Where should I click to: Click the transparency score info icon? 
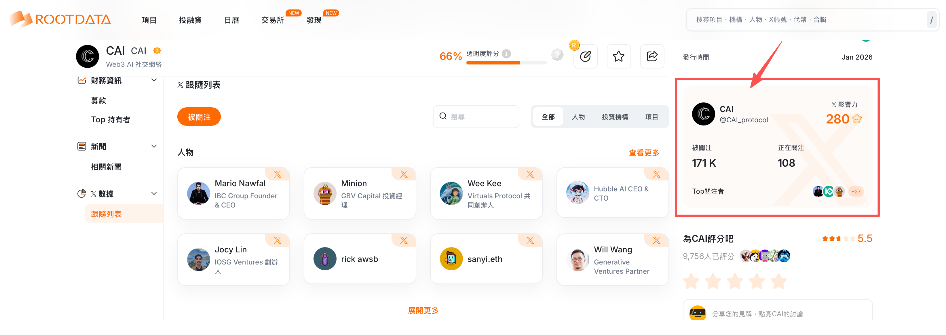click(506, 54)
